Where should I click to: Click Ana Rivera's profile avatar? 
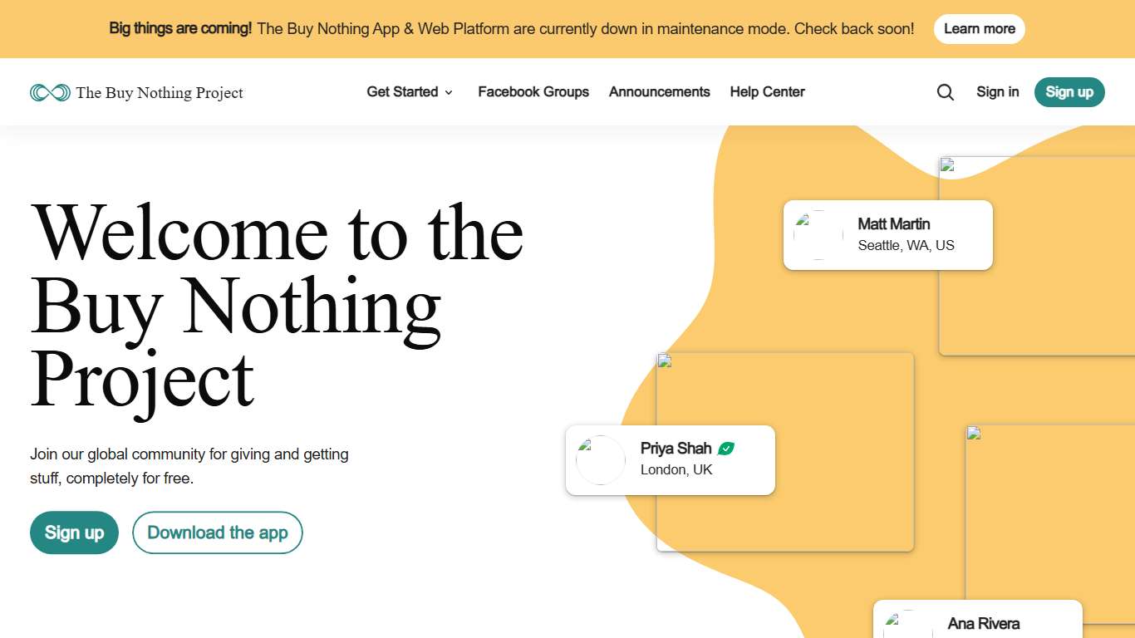tap(904, 624)
